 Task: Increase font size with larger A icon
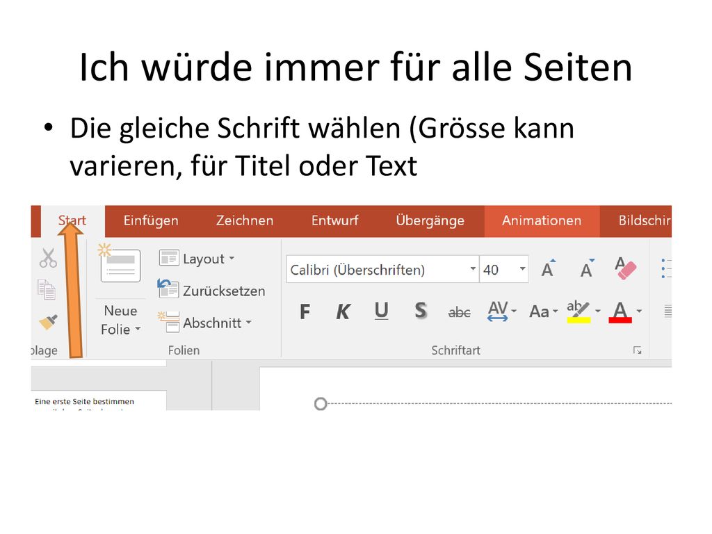pyautogui.click(x=549, y=269)
